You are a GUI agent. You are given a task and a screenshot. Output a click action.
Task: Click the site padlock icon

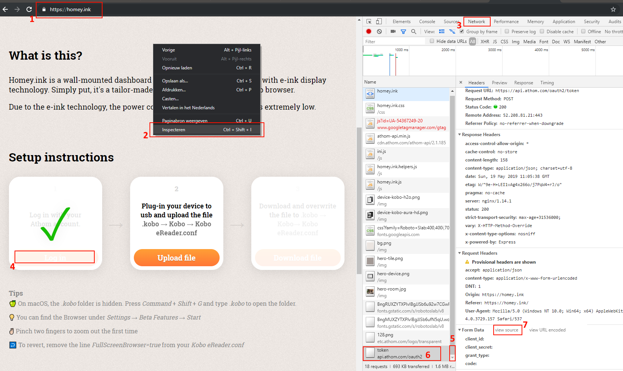pyautogui.click(x=44, y=9)
